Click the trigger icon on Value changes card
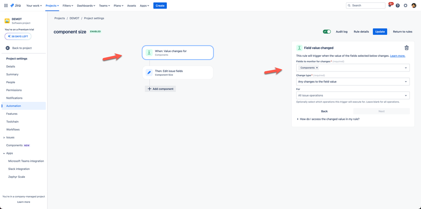Screen dimensions: 421x209 pos(149,53)
